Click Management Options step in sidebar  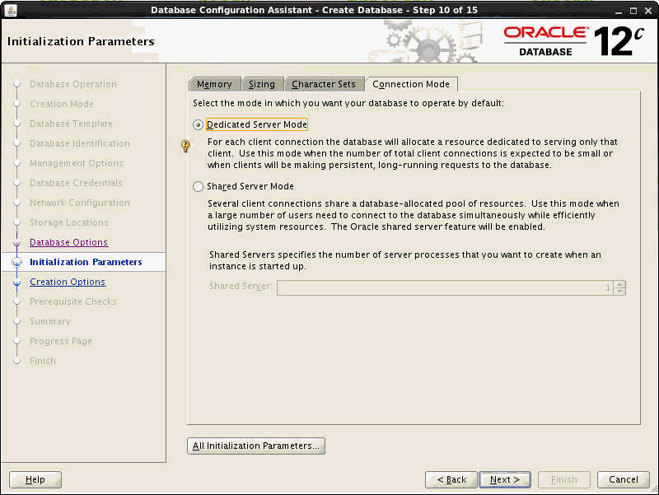pyautogui.click(x=77, y=163)
